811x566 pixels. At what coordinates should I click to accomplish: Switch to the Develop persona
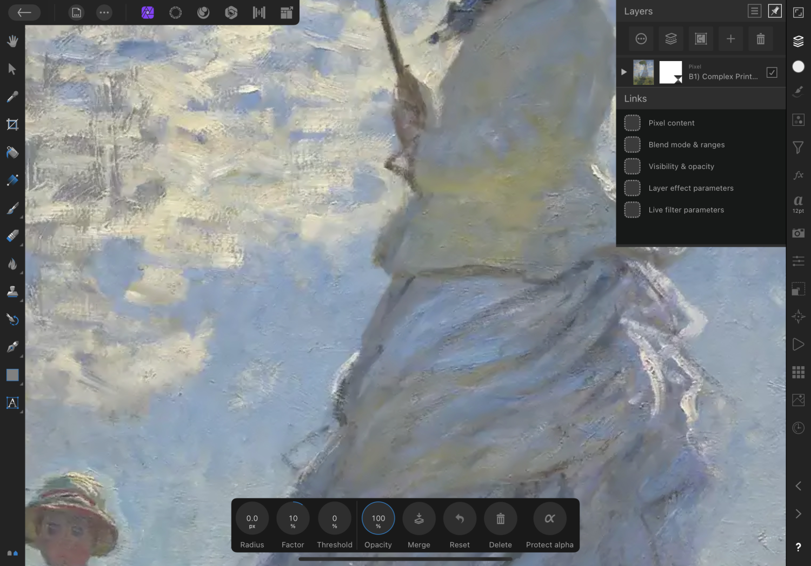point(231,12)
